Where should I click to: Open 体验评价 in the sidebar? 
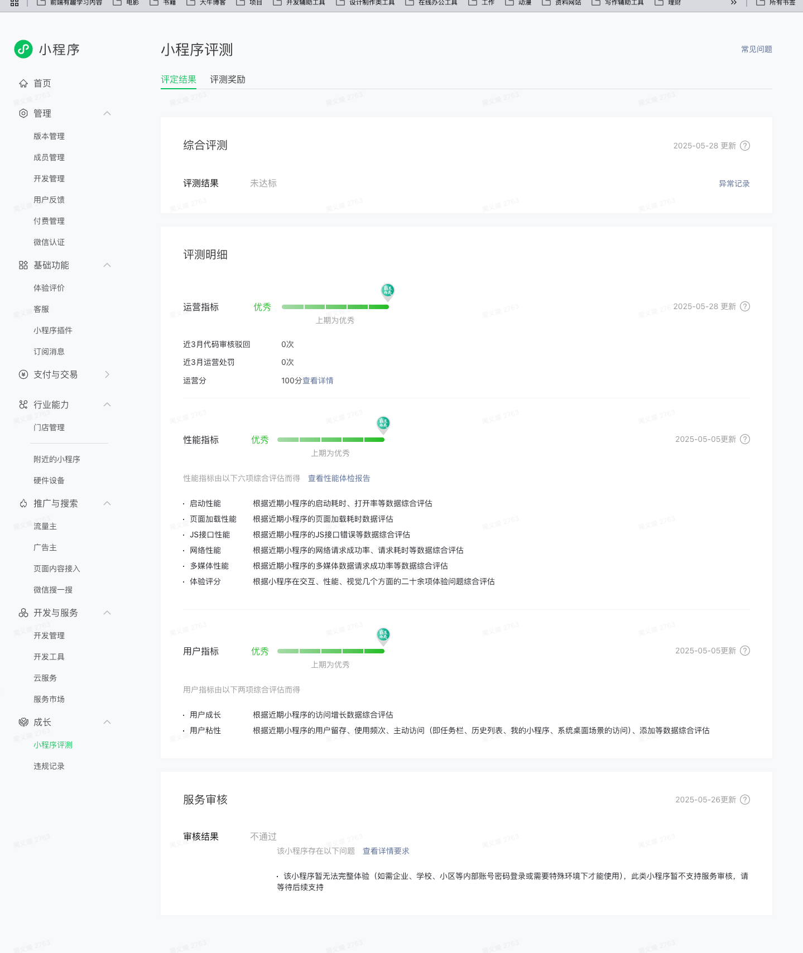[x=49, y=288]
